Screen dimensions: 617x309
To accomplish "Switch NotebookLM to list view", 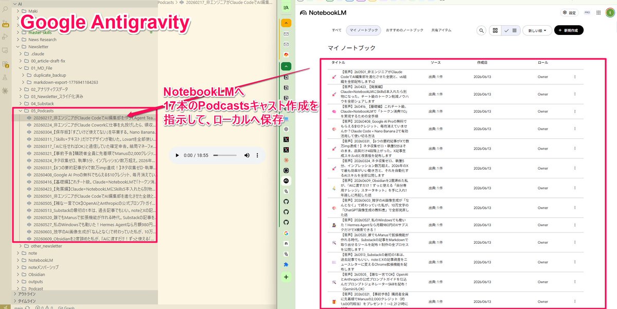I will pos(511,30).
